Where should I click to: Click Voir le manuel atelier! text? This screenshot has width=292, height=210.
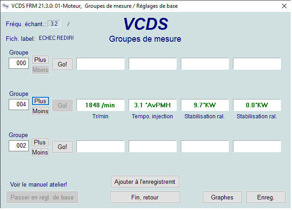coord(38,184)
